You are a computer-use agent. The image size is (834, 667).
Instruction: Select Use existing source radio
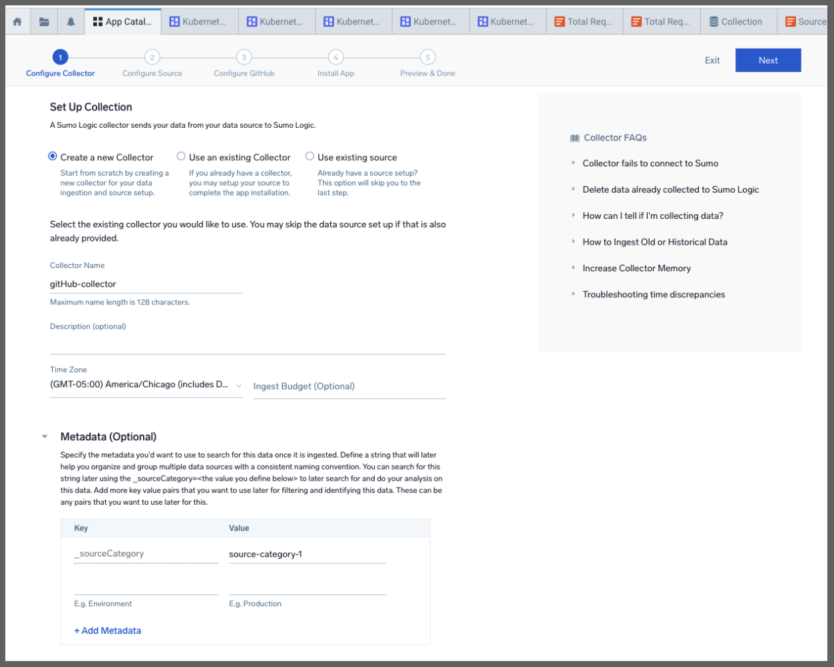point(310,156)
